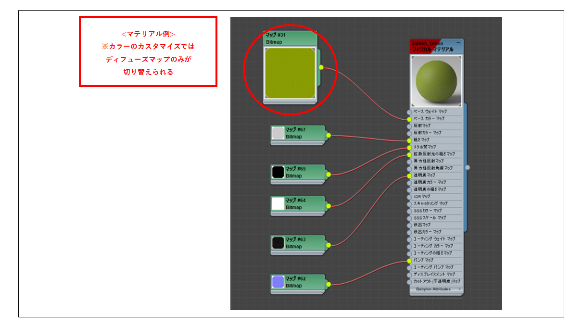Screen dimensions: 582x327
Task: Click the output socket of Map #67 node
Action: pos(329,135)
